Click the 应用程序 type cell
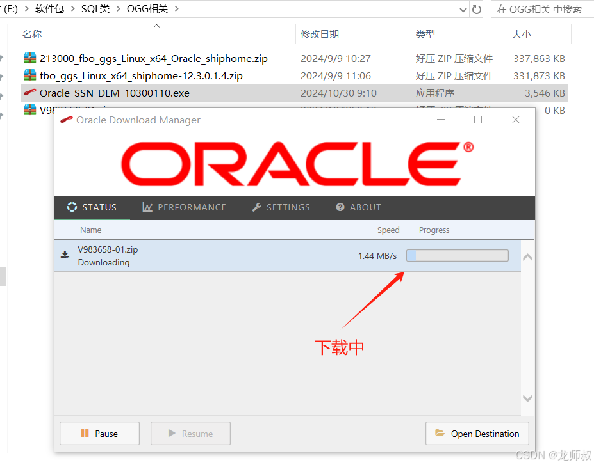Image resolution: width=594 pixels, height=465 pixels. coord(434,93)
